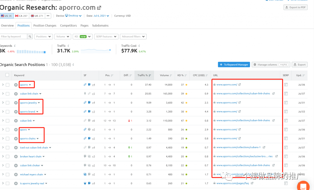The width and height of the screenshot is (314, 190).
Task: Sort by the Traffic % column header
Action: [x=144, y=75]
